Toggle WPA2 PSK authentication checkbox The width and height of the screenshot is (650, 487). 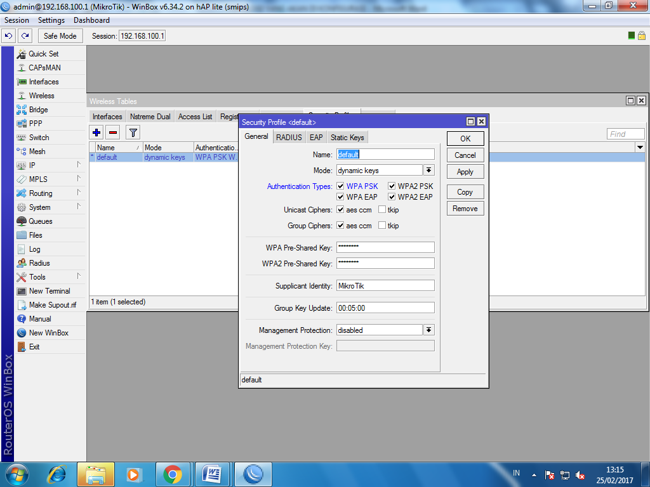click(392, 186)
